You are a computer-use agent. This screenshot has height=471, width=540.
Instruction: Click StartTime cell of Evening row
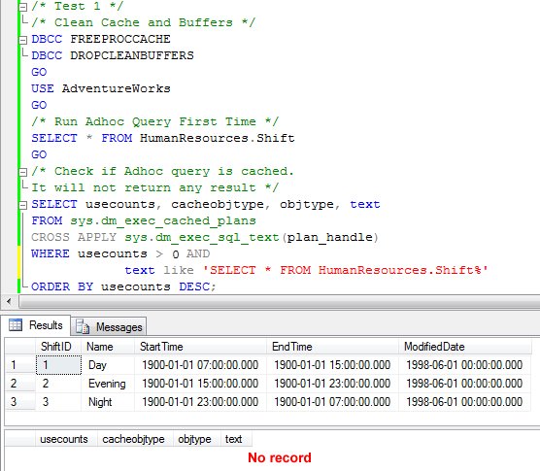[200, 384]
